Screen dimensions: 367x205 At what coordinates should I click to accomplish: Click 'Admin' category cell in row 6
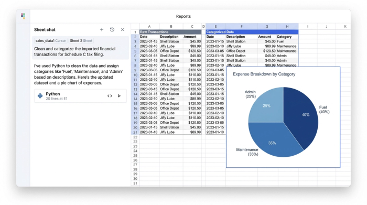pyautogui.click(x=287, y=56)
